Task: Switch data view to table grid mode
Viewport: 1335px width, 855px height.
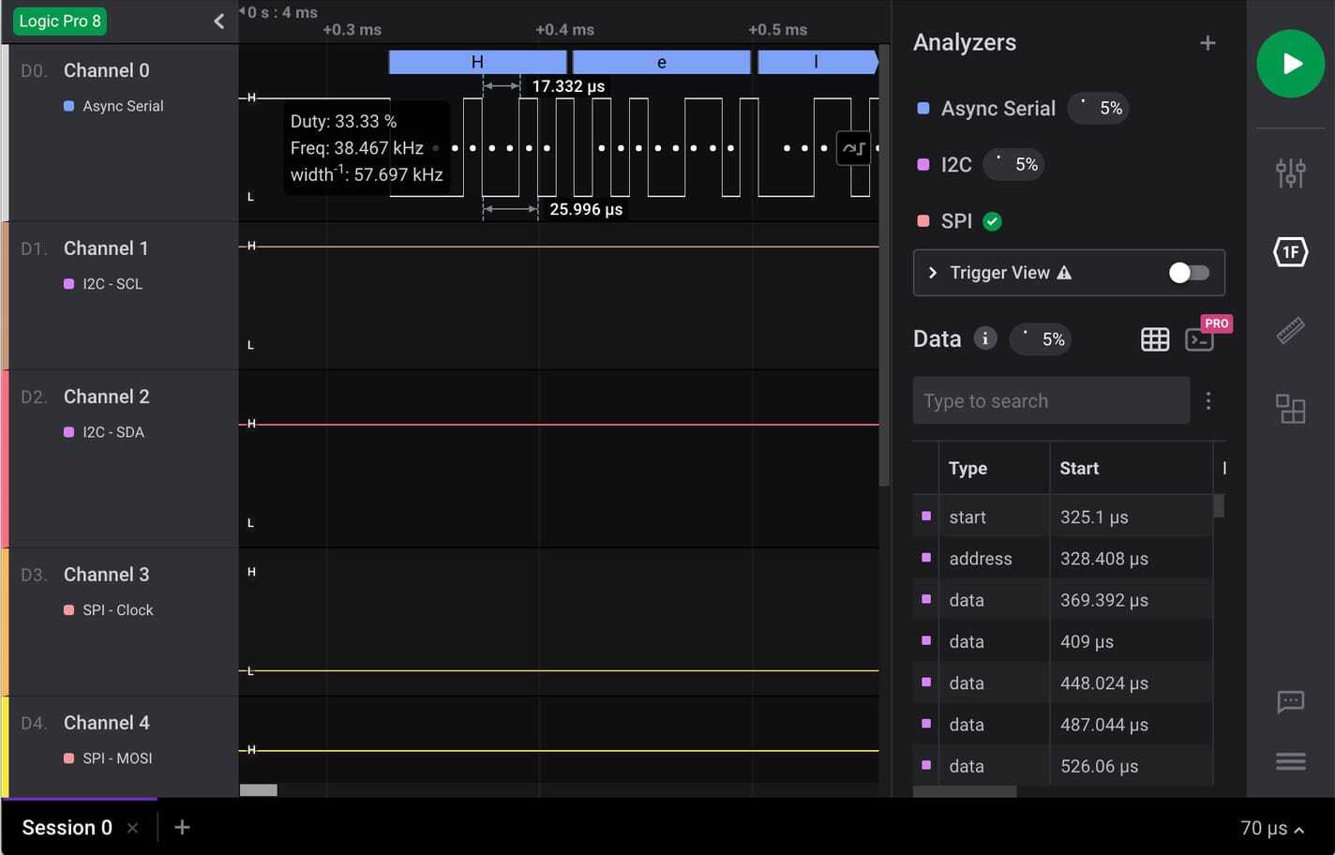Action: (x=1154, y=339)
